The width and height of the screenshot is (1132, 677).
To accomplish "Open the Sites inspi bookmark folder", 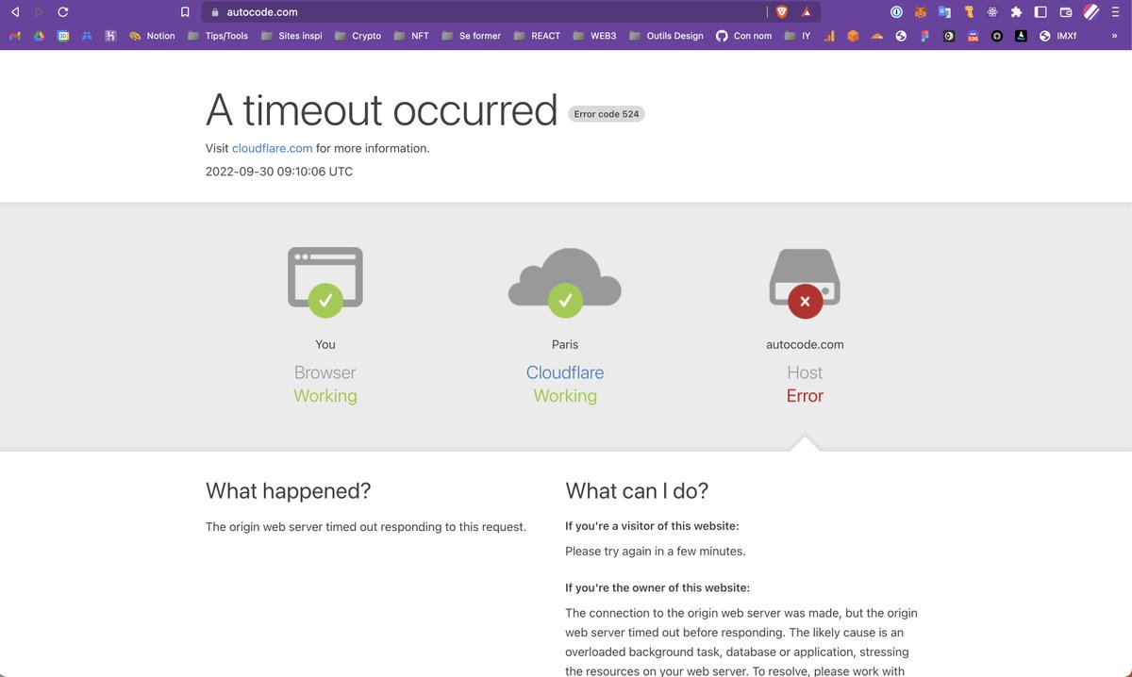I will pos(291,36).
